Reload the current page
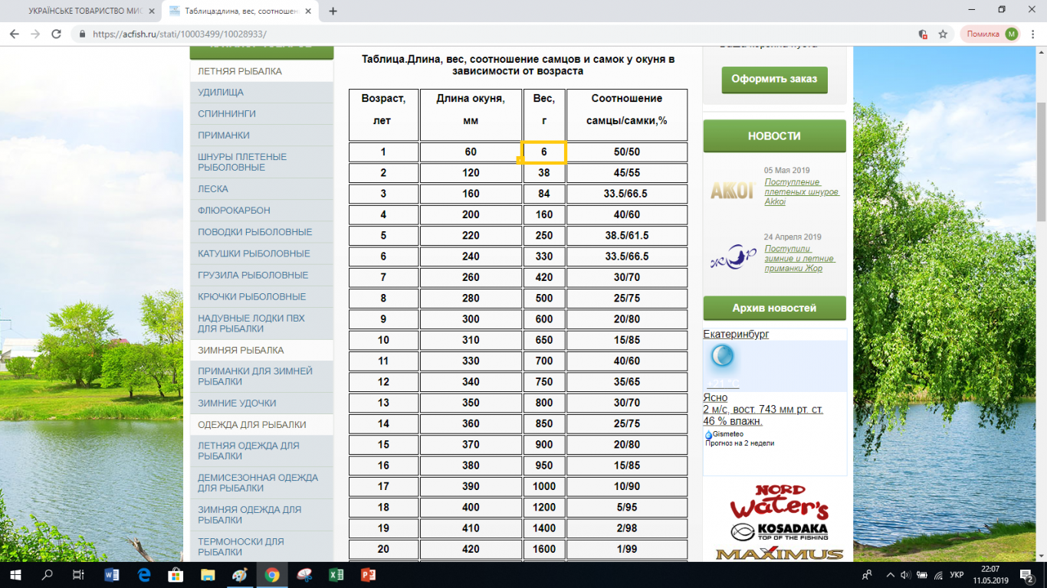1047x588 pixels. click(x=56, y=34)
